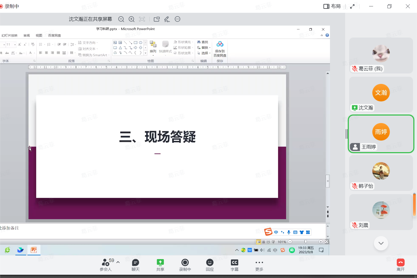The width and height of the screenshot is (417, 278).
Task: Toggle fullscreen with the expand arrows icon
Action: click(x=352, y=6)
